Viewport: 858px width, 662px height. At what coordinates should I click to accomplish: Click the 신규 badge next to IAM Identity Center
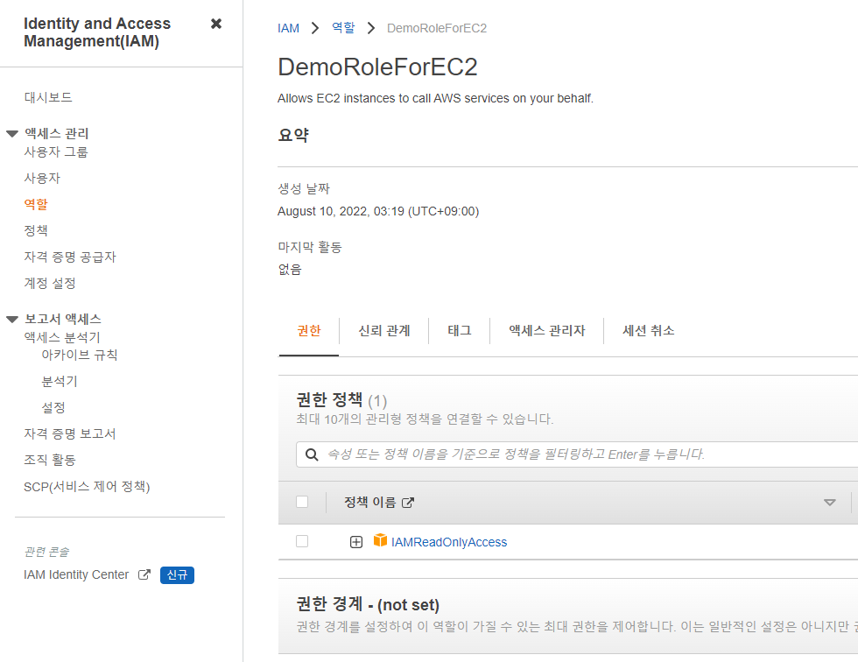177,575
